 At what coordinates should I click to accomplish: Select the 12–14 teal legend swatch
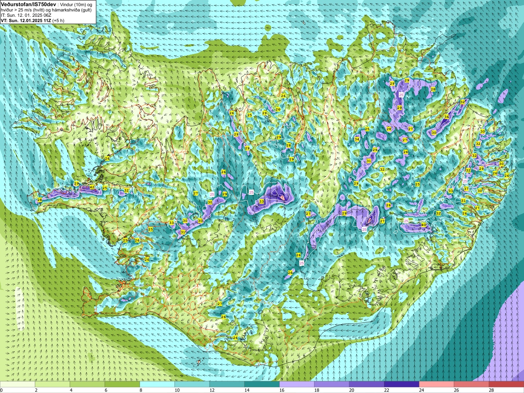click(227, 384)
